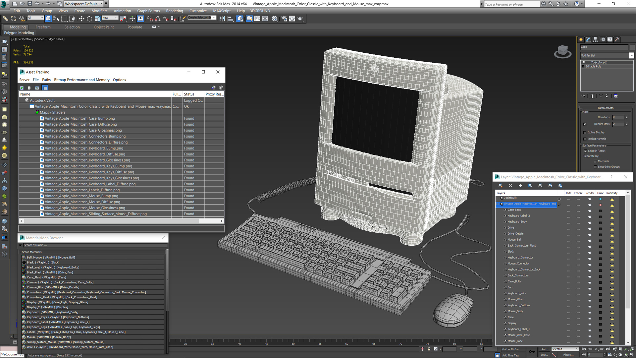Uncheck Smooth Result checkbox
The width and height of the screenshot is (636, 358).
click(x=585, y=151)
